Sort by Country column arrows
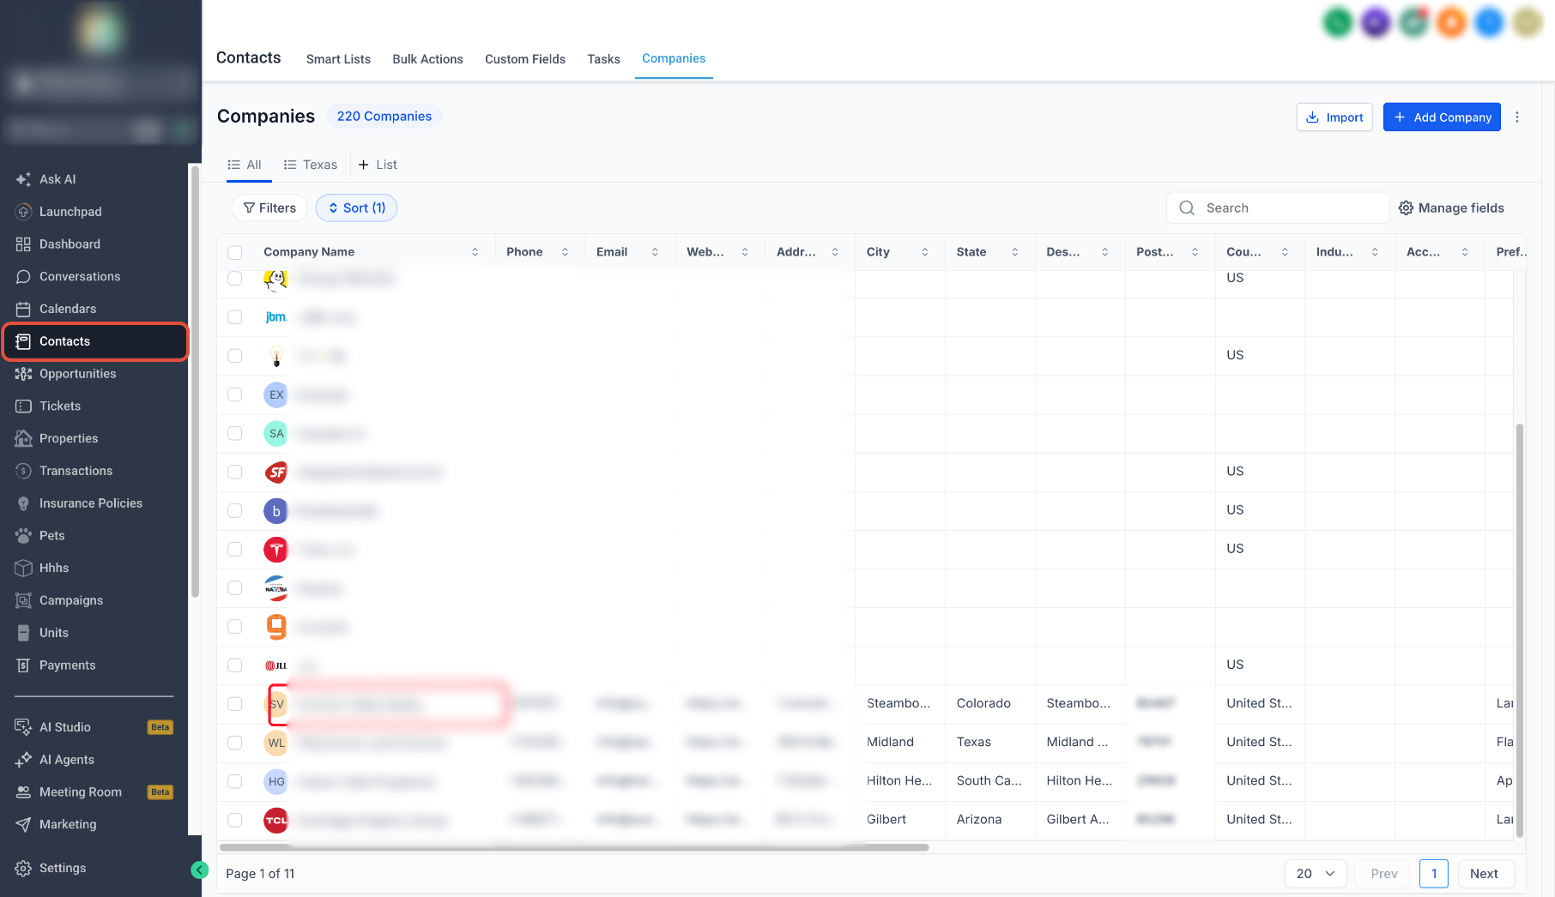The height and width of the screenshot is (897, 1555). (1286, 252)
